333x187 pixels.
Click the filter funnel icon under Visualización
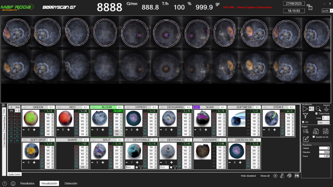point(305,116)
